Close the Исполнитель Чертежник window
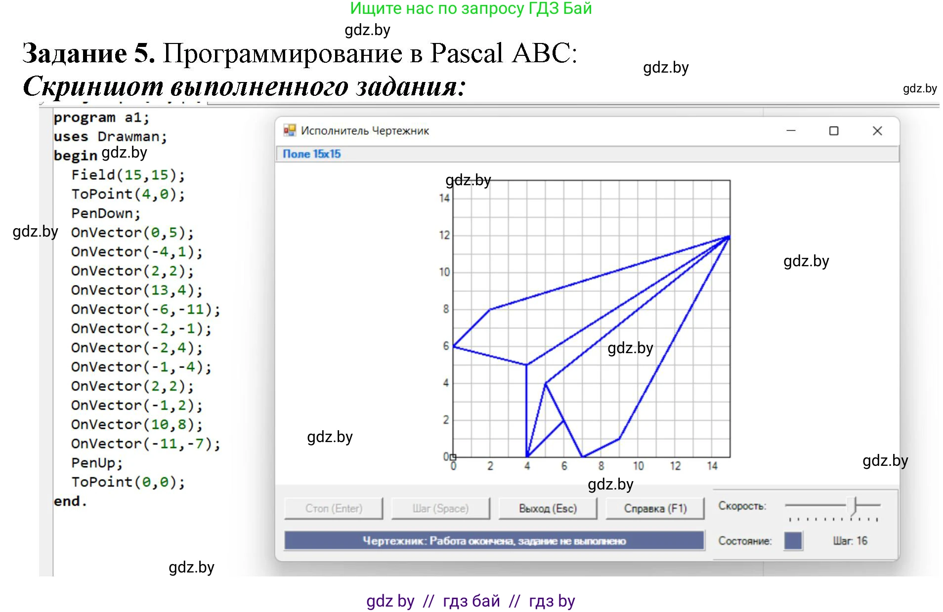This screenshot has height=612, width=943. pyautogui.click(x=877, y=131)
